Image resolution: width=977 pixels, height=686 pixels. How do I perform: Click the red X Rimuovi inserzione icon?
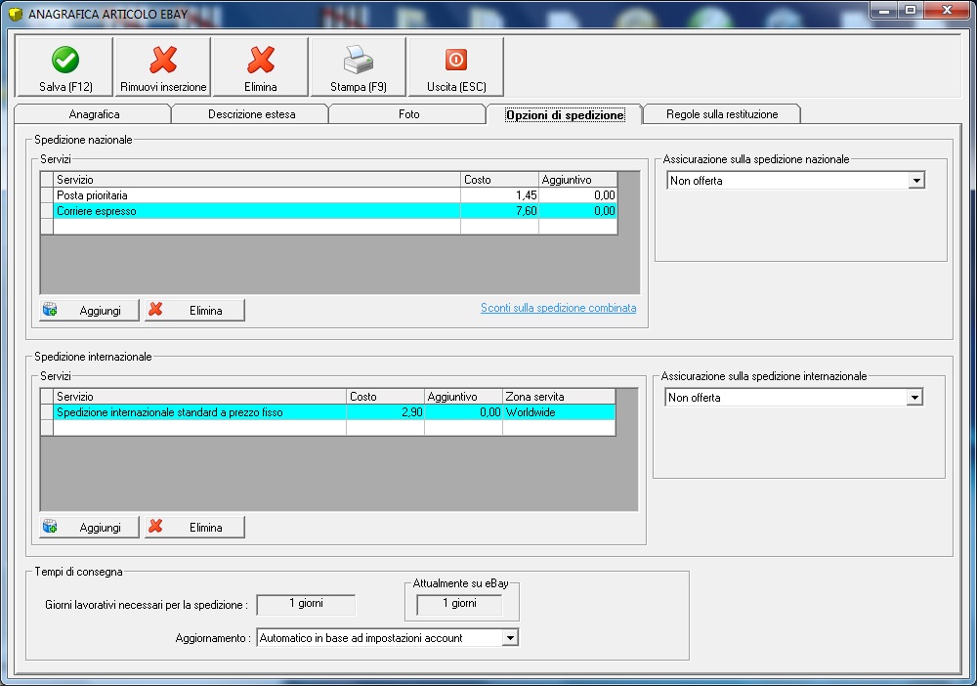[163, 60]
